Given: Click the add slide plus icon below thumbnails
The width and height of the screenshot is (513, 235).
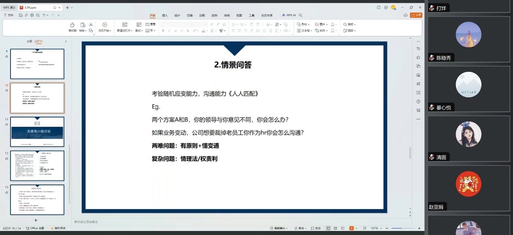Looking at the screenshot, I should click(36, 220).
